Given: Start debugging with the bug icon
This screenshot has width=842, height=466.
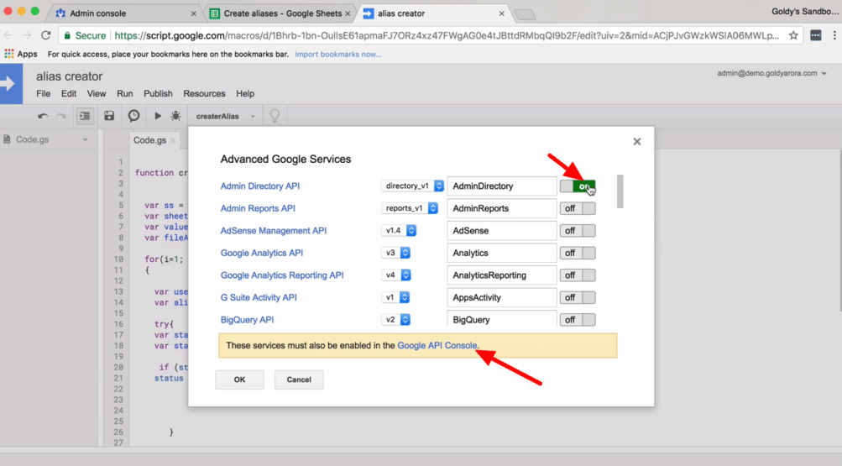Looking at the screenshot, I should tap(175, 116).
